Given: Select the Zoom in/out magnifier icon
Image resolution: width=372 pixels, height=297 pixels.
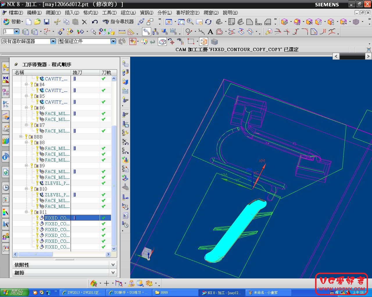Looking at the screenshot, I should 190,22.
